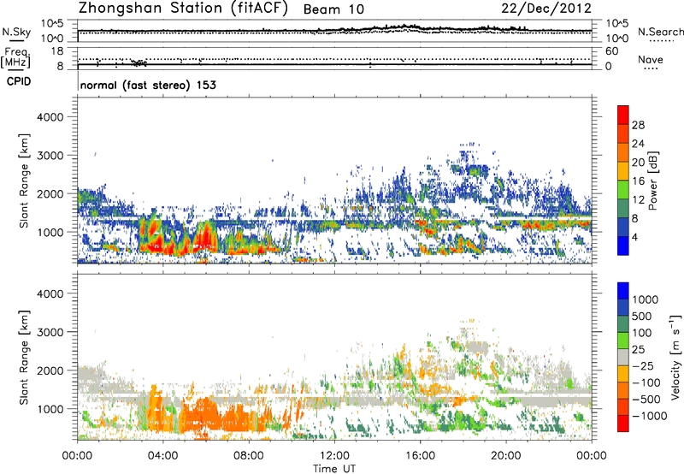This screenshot has height=474, width=684.
Task: Select the 'N.Sky' legend label
Action: tap(16, 33)
